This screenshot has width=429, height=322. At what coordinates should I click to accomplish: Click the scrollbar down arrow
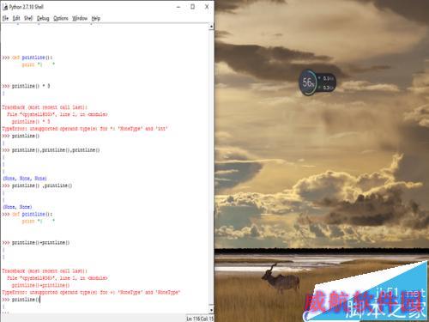pyautogui.click(x=211, y=310)
